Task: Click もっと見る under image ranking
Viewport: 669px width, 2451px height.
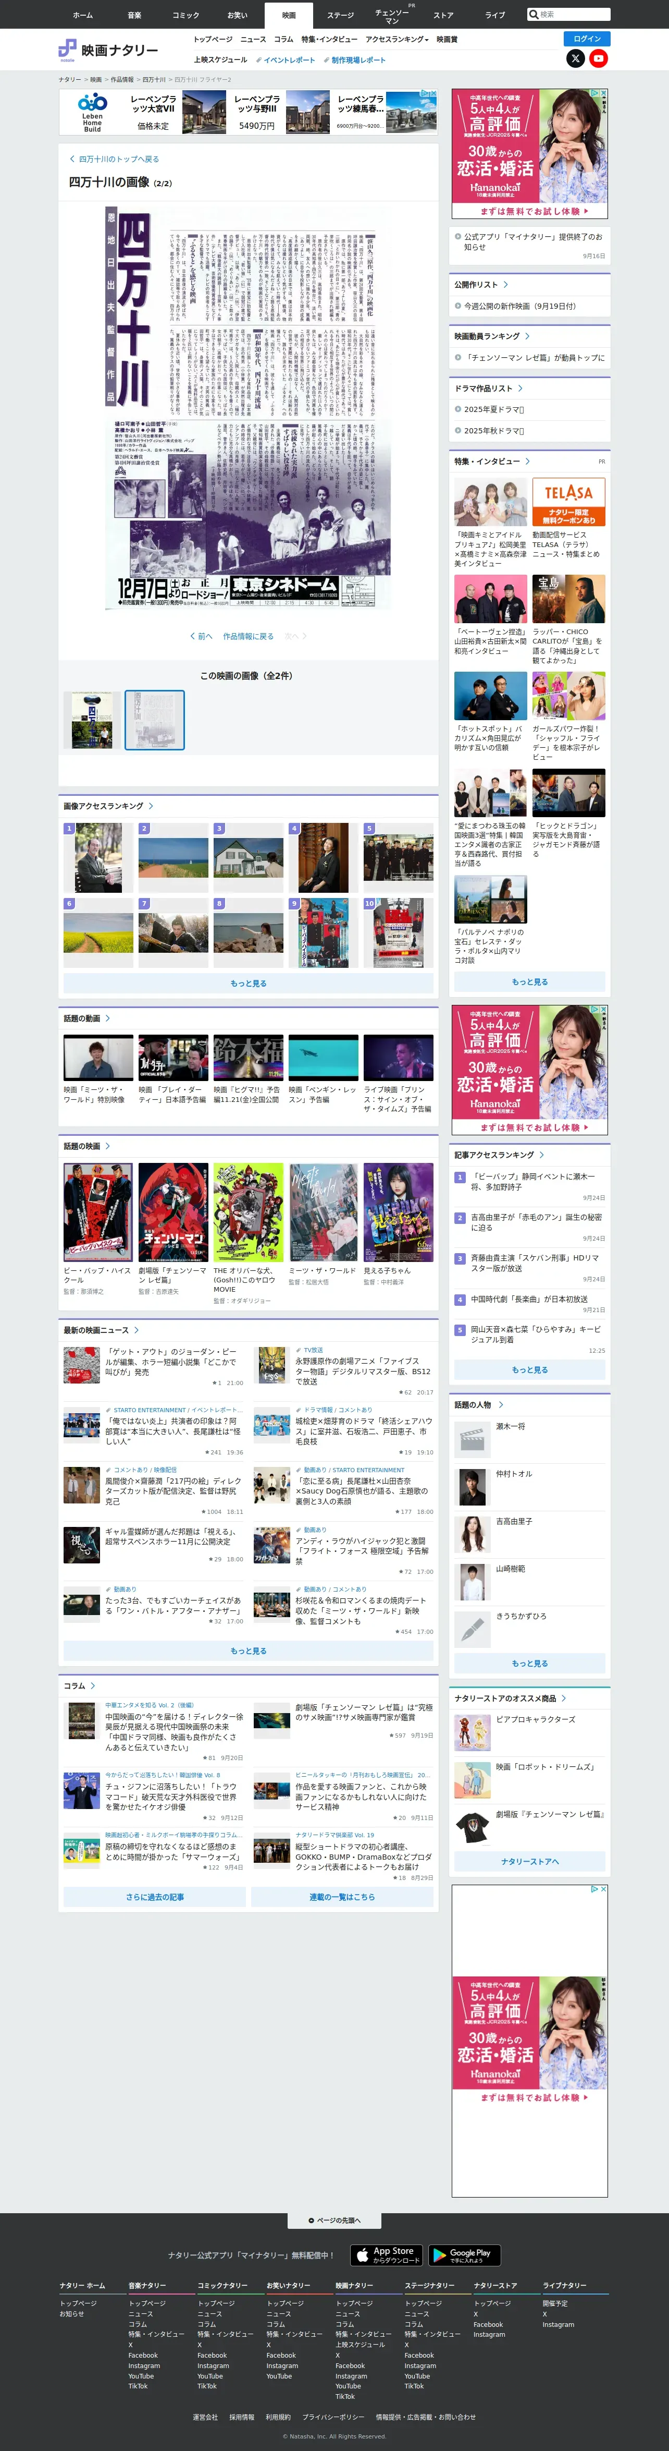Action: click(x=248, y=983)
